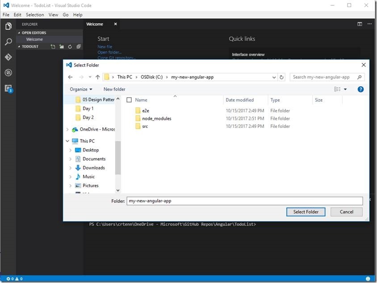Image resolution: width=377 pixels, height=283 pixels.
Task: Click the feedback smiley in status bar
Action: point(368,279)
